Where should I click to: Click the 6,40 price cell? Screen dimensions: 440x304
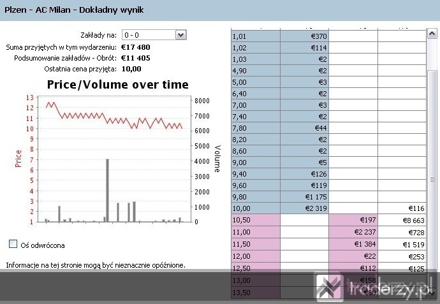(x=256, y=94)
